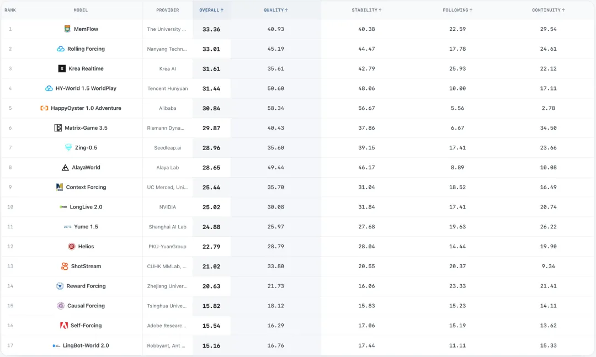The width and height of the screenshot is (596, 357).
Task: Sort the table by Quality column
Action: tap(275, 10)
